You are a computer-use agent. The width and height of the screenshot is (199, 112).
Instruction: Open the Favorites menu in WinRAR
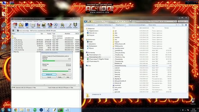point(30,21)
